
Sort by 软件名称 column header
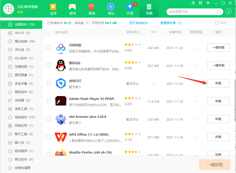(61, 32)
